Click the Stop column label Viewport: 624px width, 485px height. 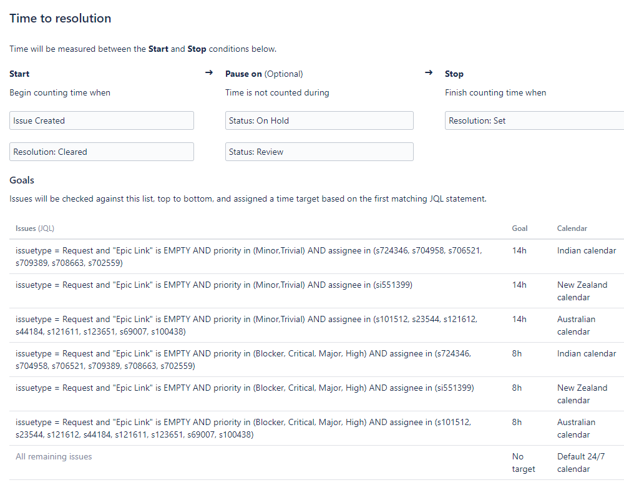click(x=454, y=74)
